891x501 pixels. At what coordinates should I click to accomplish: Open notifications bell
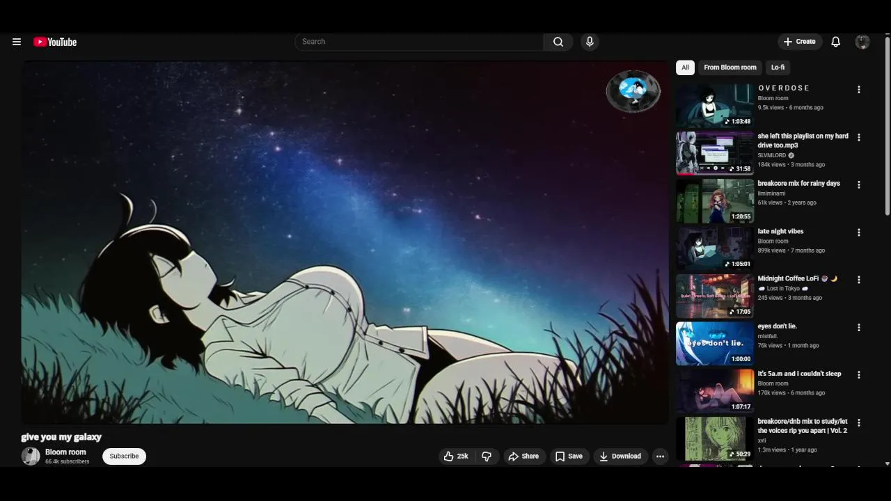(x=836, y=42)
